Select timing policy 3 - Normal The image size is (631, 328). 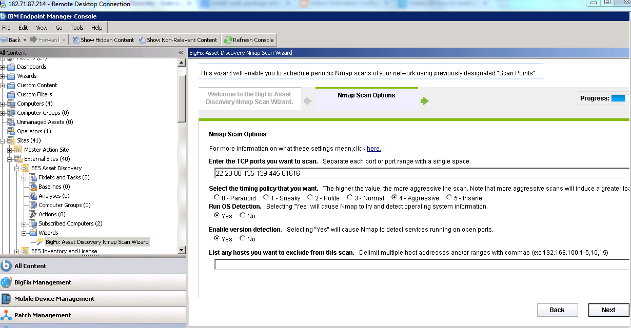point(350,197)
